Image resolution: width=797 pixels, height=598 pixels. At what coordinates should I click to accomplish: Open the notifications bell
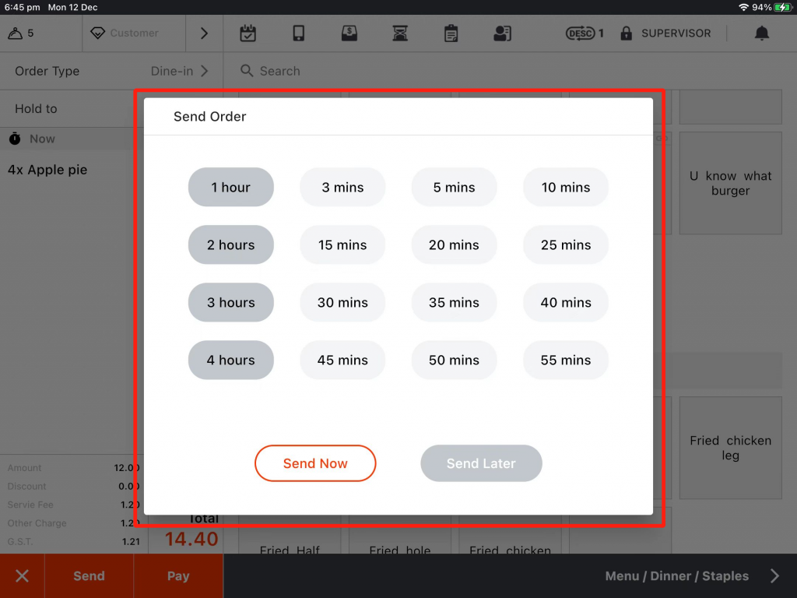click(x=762, y=33)
